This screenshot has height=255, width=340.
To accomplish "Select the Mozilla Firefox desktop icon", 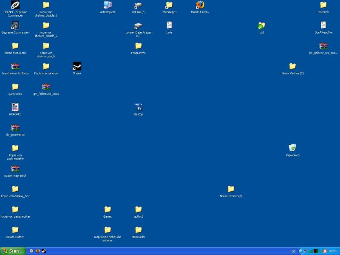I will click(200, 5).
